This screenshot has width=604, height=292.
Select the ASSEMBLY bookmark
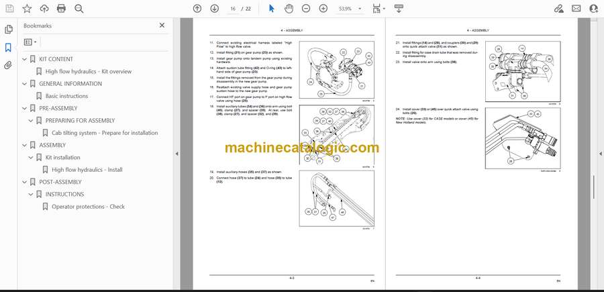point(52,145)
